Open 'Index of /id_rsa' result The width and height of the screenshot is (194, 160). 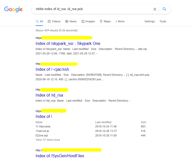(49, 95)
